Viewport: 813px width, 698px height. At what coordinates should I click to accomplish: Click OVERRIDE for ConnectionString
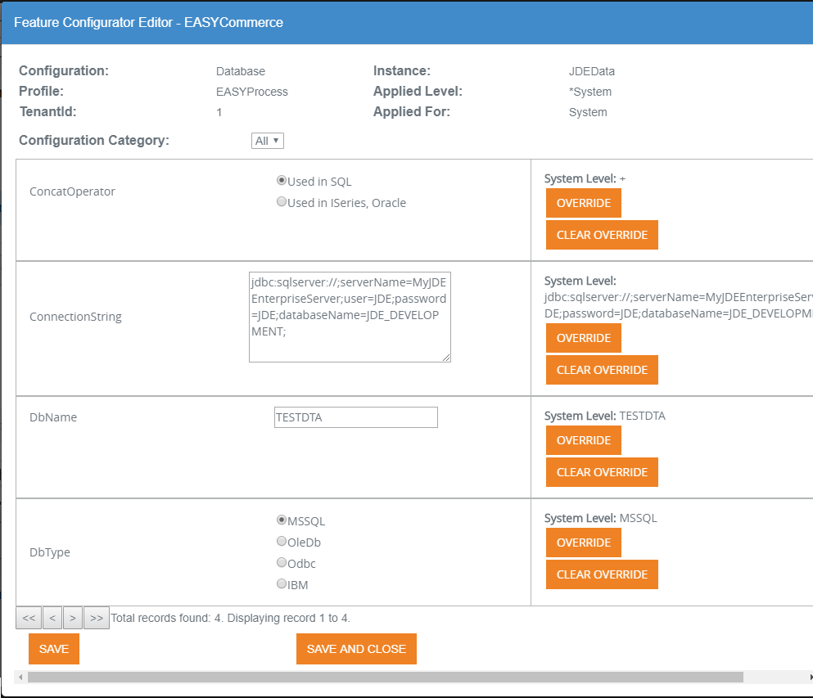[x=583, y=338]
